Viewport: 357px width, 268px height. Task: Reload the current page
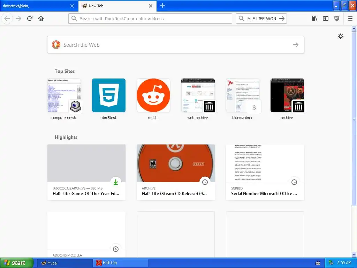(30, 18)
